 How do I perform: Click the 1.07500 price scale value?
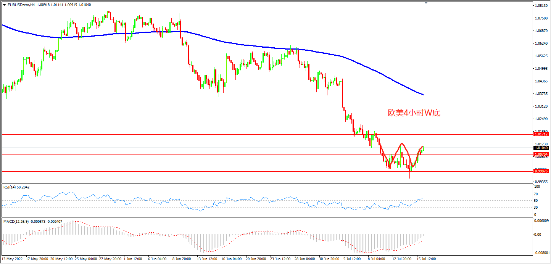coord(541,18)
